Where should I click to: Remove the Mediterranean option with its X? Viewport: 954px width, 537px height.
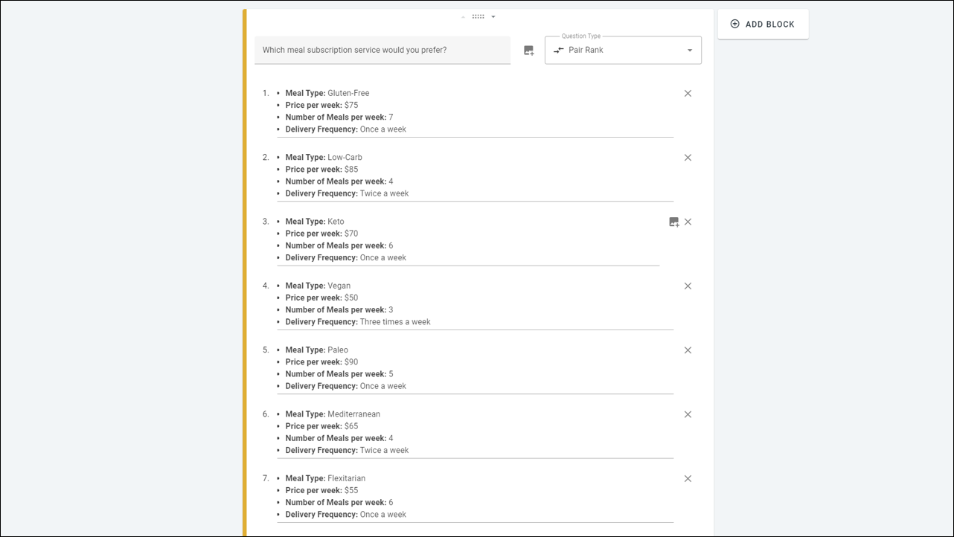tap(688, 414)
